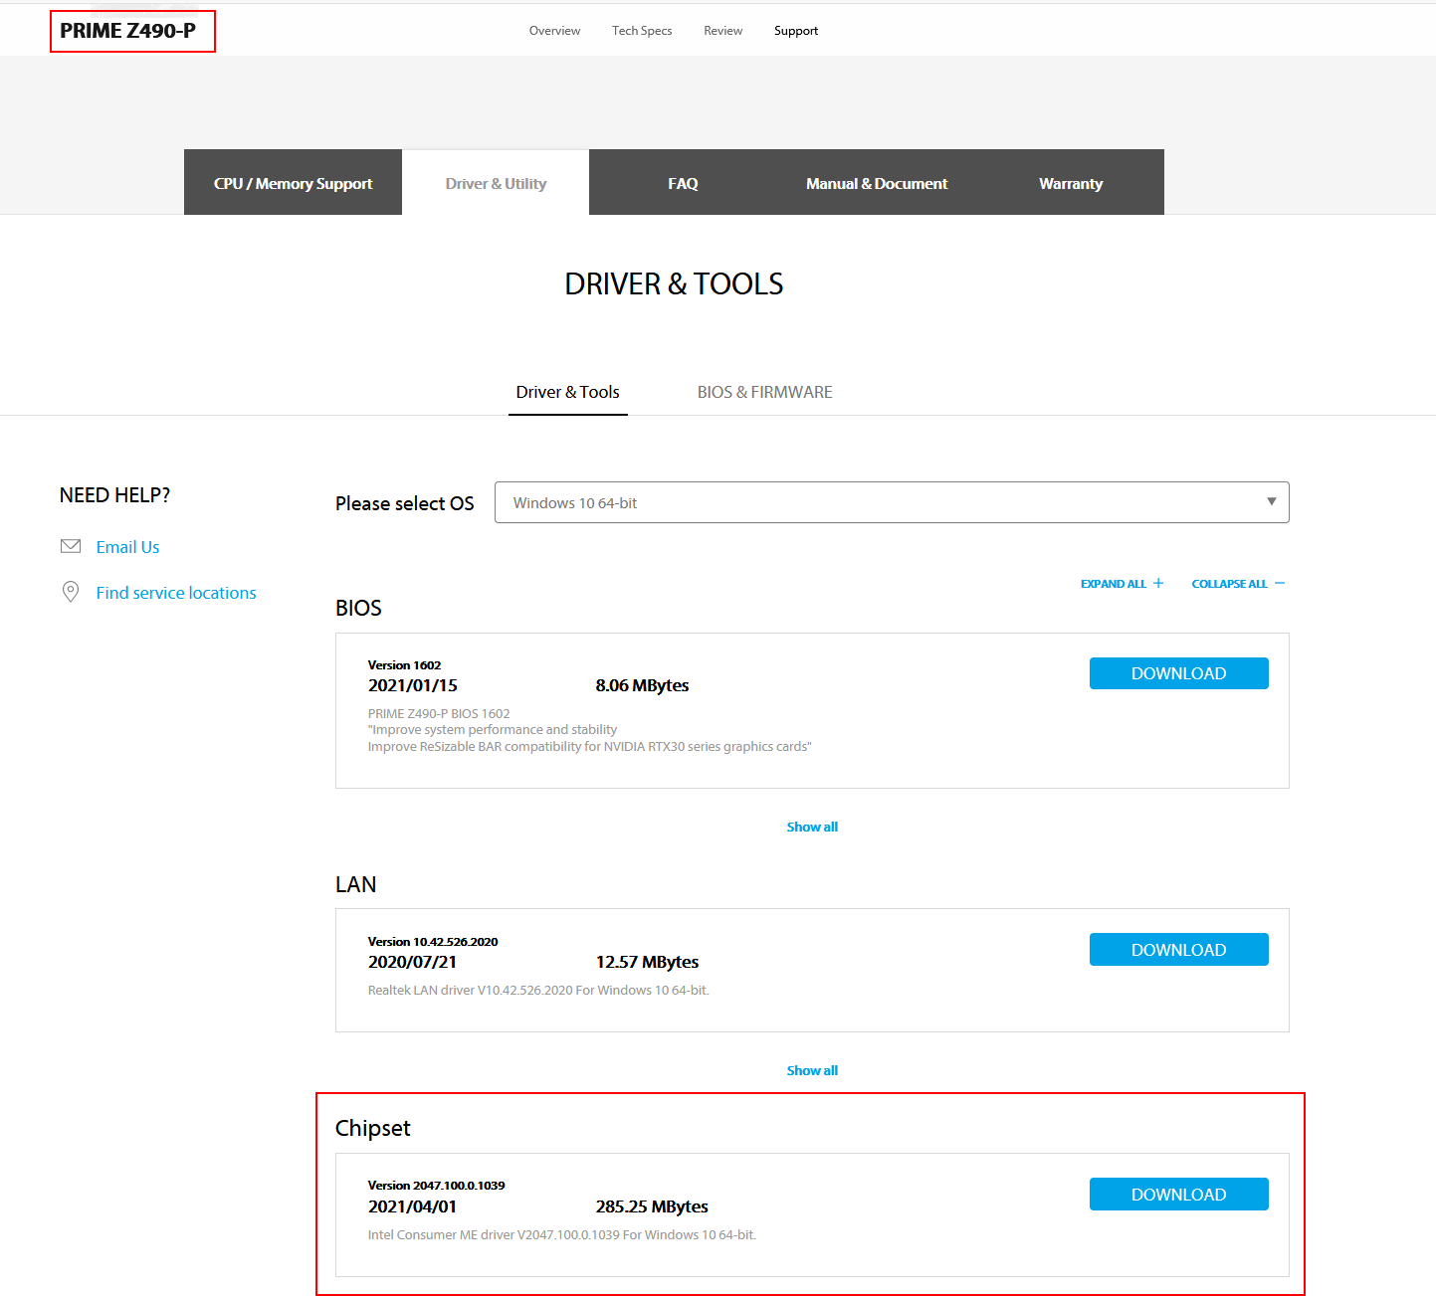The width and height of the screenshot is (1436, 1296).
Task: Download the Realtek LAN driver
Action: (x=1178, y=950)
